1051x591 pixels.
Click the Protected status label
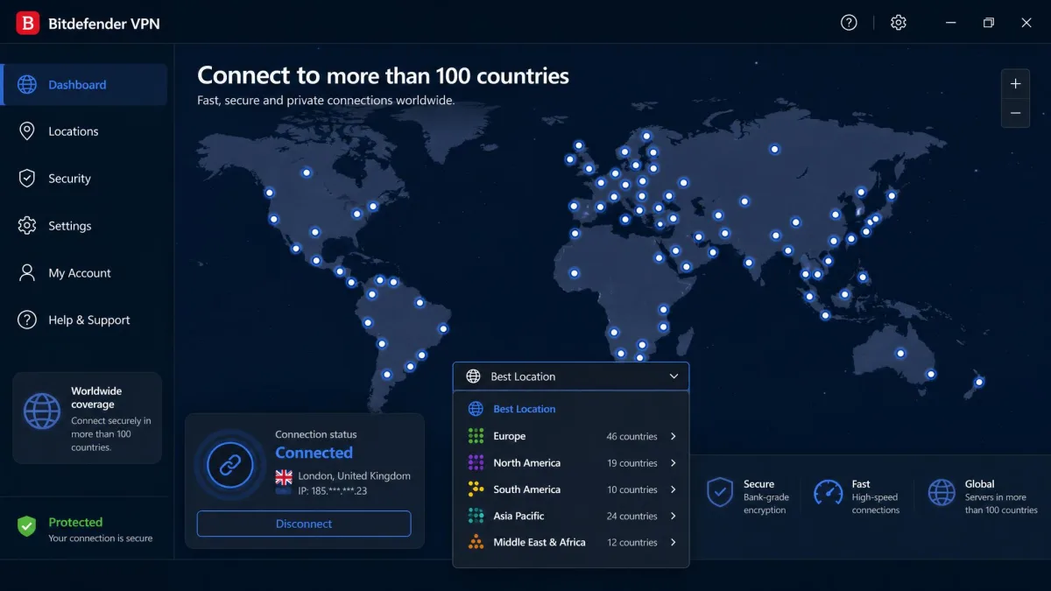tap(75, 522)
